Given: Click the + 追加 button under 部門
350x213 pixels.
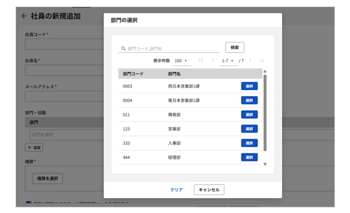Looking at the screenshot, I should 34,147.
